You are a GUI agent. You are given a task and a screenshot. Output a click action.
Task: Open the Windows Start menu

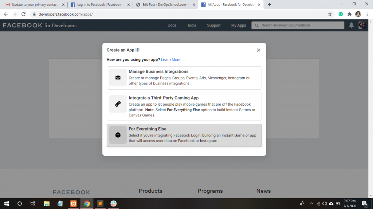[7, 204]
